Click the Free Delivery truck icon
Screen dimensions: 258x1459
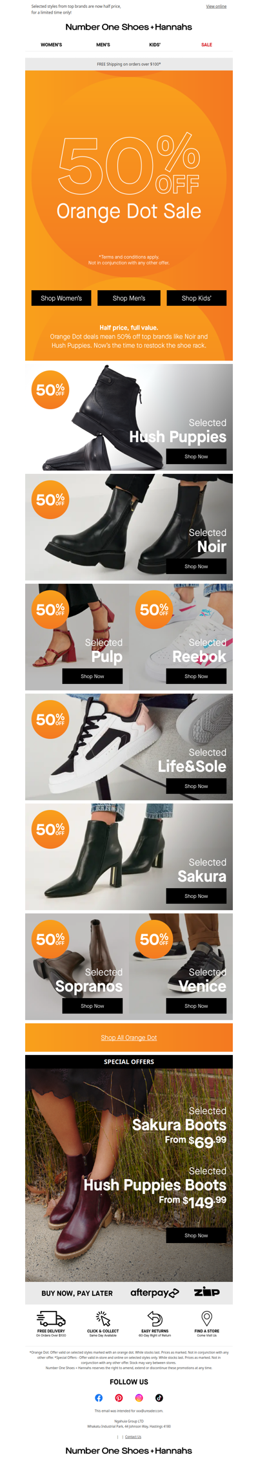[x=51, y=1318]
